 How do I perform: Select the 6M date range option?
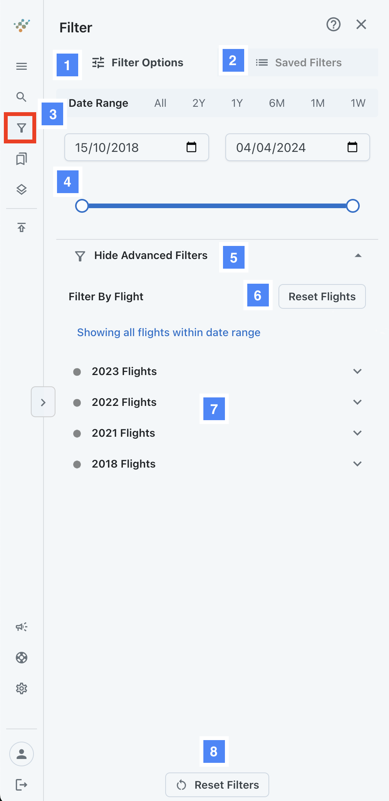click(277, 103)
